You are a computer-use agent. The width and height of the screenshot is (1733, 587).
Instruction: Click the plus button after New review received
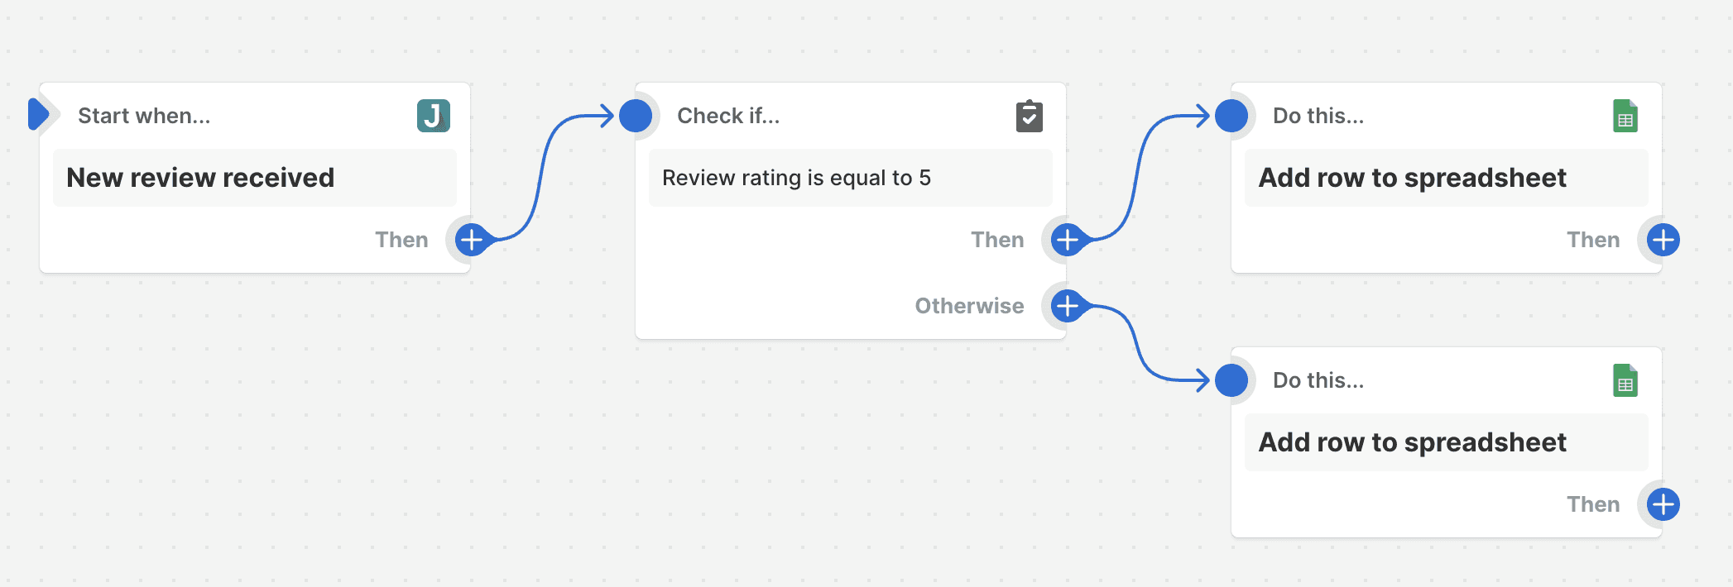click(x=471, y=240)
